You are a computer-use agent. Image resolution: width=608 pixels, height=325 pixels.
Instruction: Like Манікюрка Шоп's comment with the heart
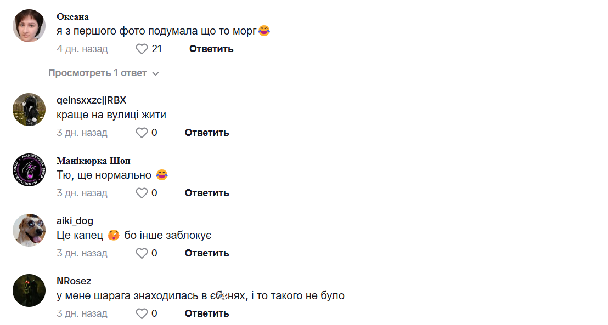pyautogui.click(x=142, y=193)
